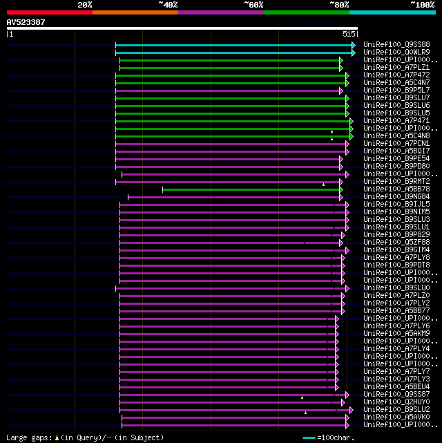The width and height of the screenshot is (442, 443).
Task: Click the UniRef100_B9SLU5 label
Action: click(396, 113)
